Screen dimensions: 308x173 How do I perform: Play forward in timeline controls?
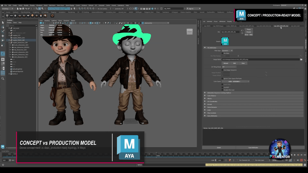point(295,155)
